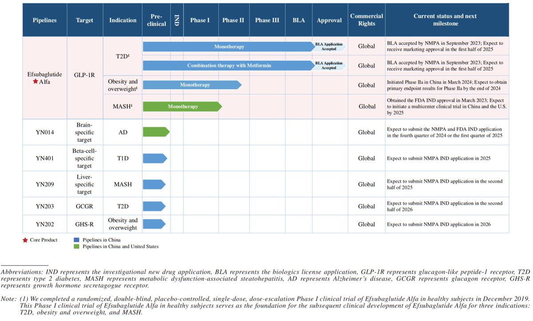533x321 pixels.
Task: Select the BLA column header
Action: 298,20
